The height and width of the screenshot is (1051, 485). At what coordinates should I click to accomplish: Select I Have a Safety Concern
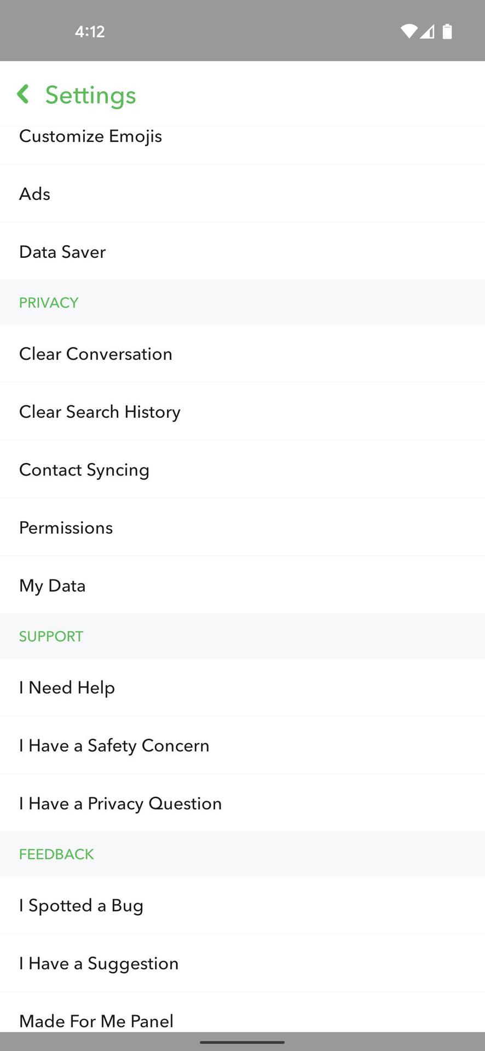tap(114, 746)
